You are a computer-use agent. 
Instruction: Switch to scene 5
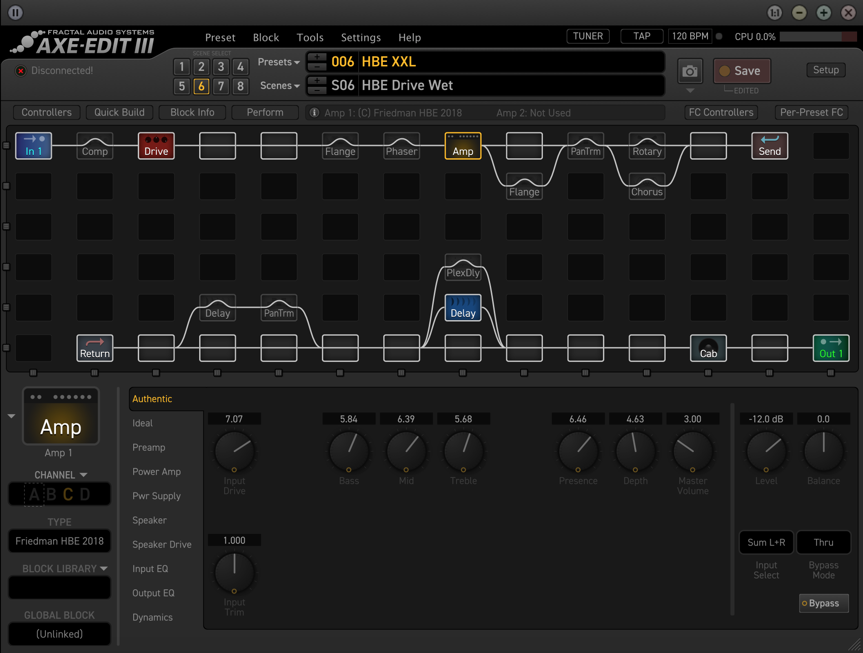[x=182, y=86]
